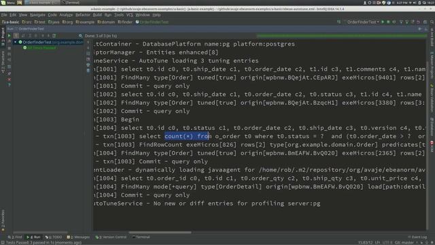435x245 pixels.
Task: Open Terminal tool window tab
Action: click(141, 238)
